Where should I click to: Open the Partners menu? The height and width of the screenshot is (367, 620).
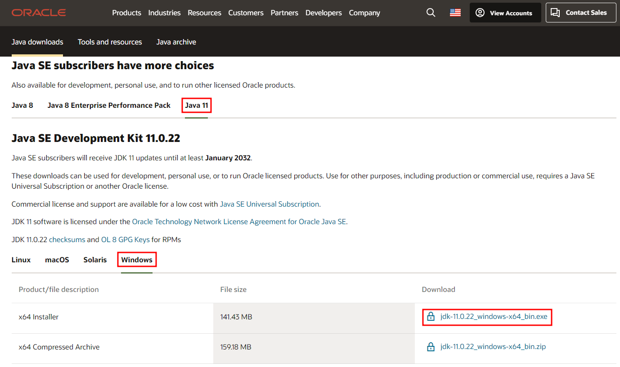click(284, 13)
